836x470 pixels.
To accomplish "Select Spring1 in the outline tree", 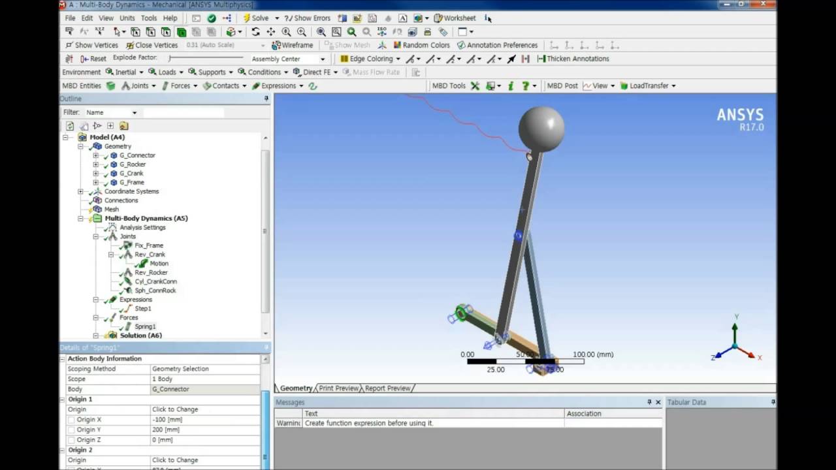I will (145, 326).
